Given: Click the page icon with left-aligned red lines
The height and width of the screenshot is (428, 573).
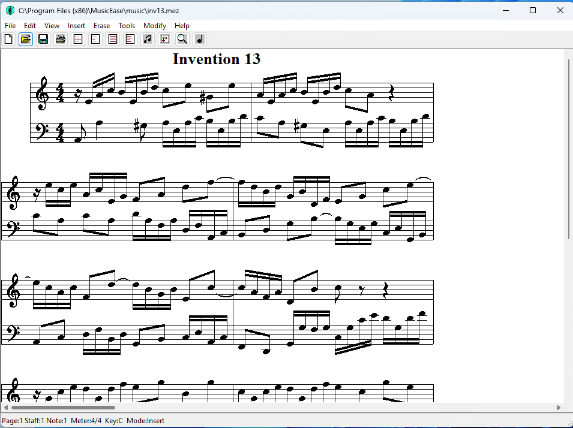Looking at the screenshot, I should (x=130, y=39).
